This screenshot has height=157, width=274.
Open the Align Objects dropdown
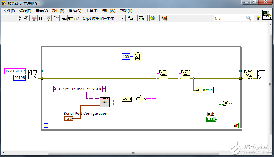tap(131, 18)
